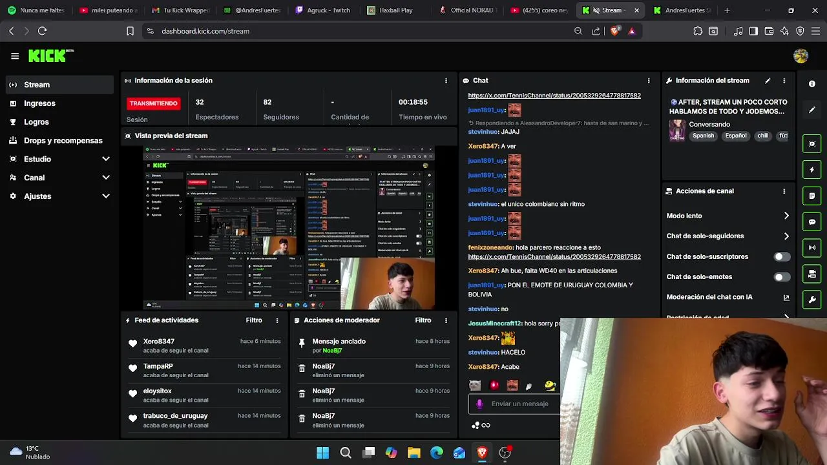This screenshot has width=827, height=465.
Task: Click pencil icon in right rail
Action: (x=812, y=110)
